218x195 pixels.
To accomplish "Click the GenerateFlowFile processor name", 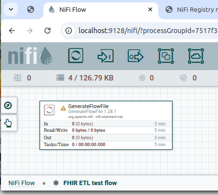I will (88, 106).
